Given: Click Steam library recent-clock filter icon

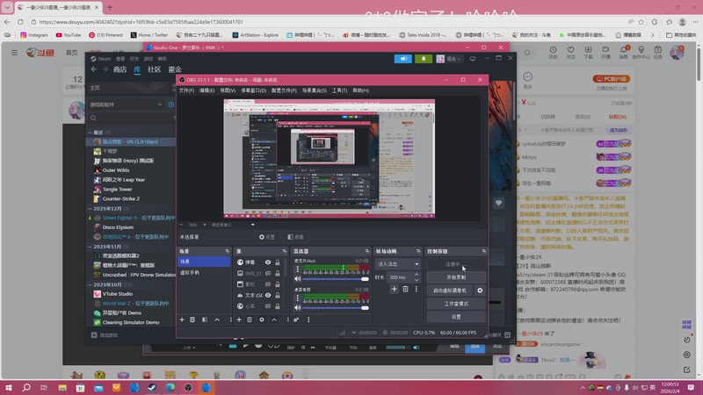Looking at the screenshot, I should pos(171,104).
